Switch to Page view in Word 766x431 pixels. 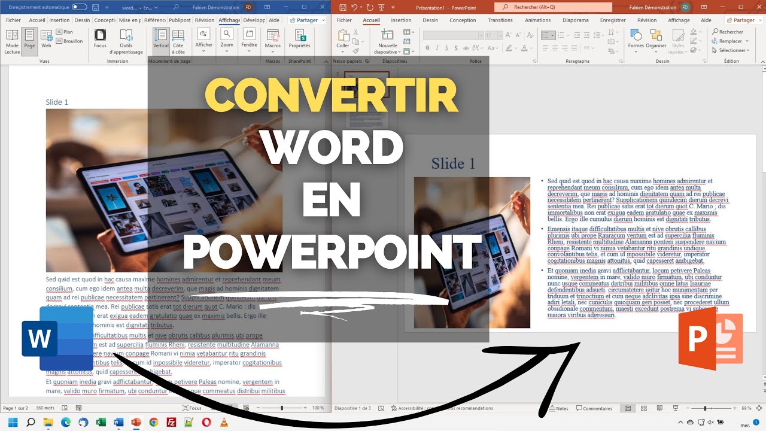pos(29,41)
